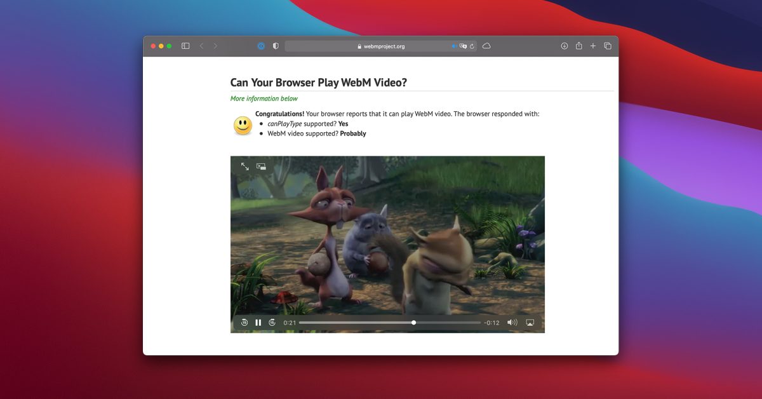Zoom the Safari window with green button
Image resolution: width=762 pixels, height=399 pixels.
[170, 46]
